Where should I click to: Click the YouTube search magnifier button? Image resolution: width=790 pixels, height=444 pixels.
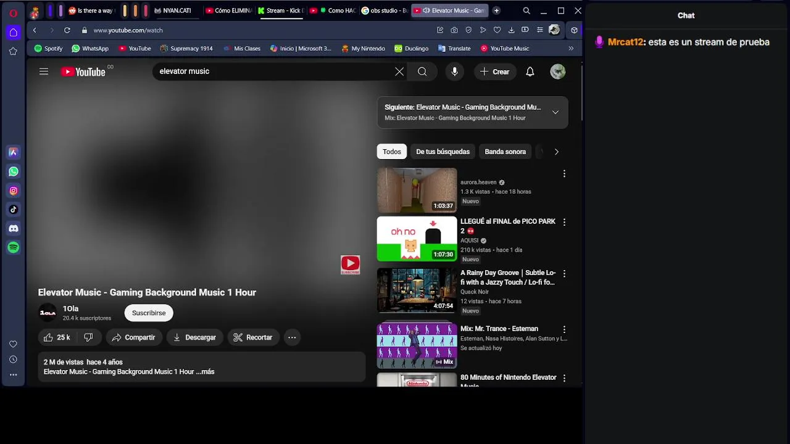pyautogui.click(x=422, y=72)
